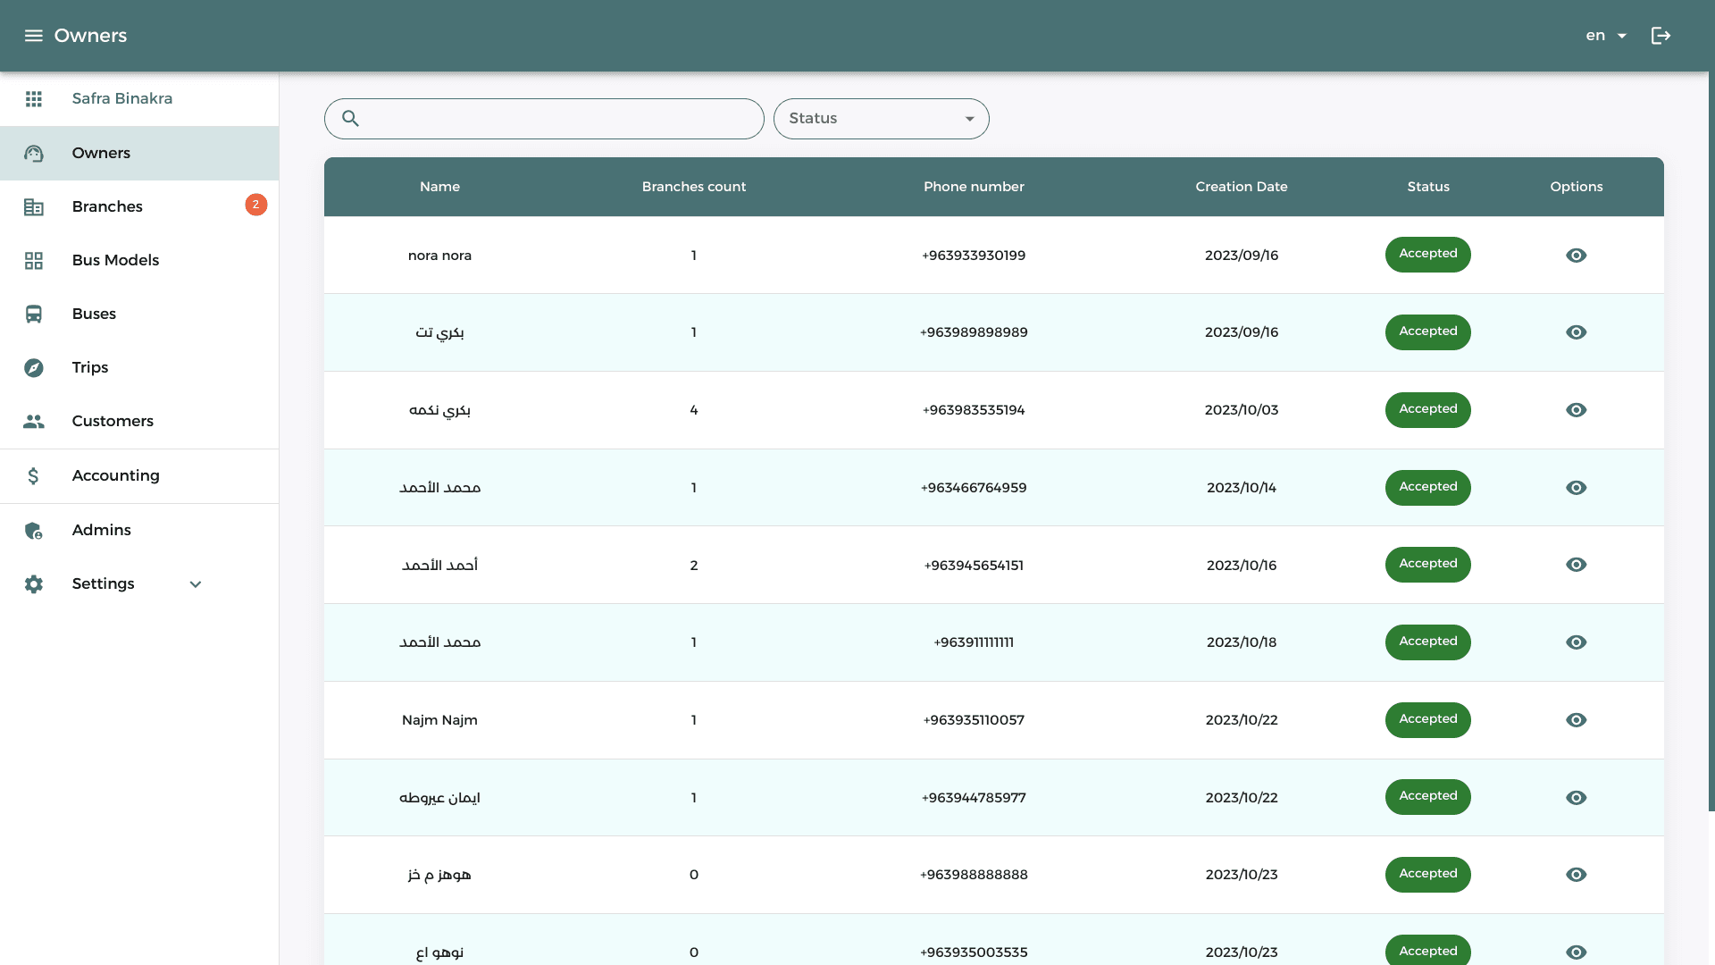Click branches count 4 cell
The height and width of the screenshot is (965, 1715).
(x=693, y=410)
